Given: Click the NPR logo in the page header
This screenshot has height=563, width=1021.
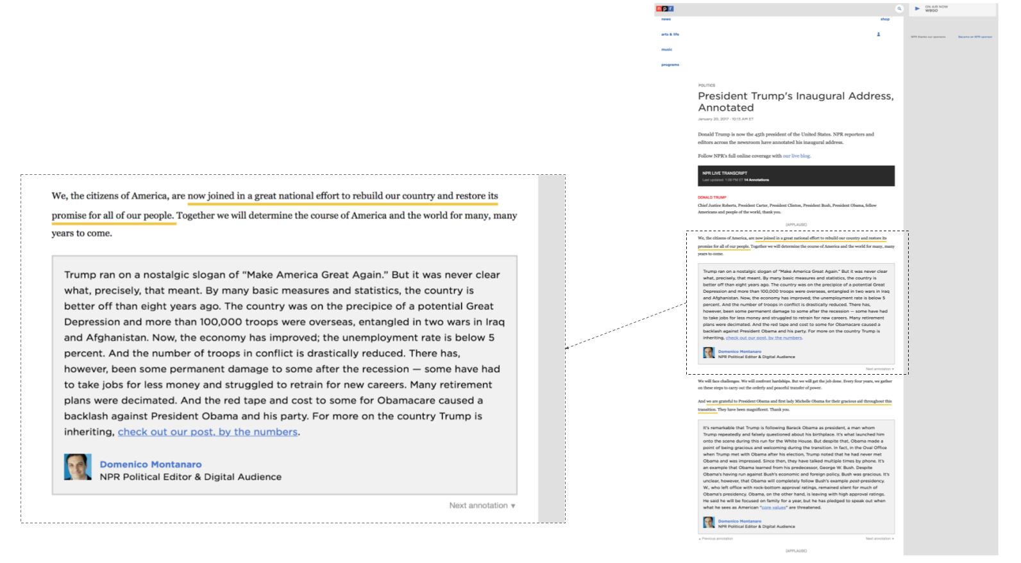Looking at the screenshot, I should click(x=666, y=8).
